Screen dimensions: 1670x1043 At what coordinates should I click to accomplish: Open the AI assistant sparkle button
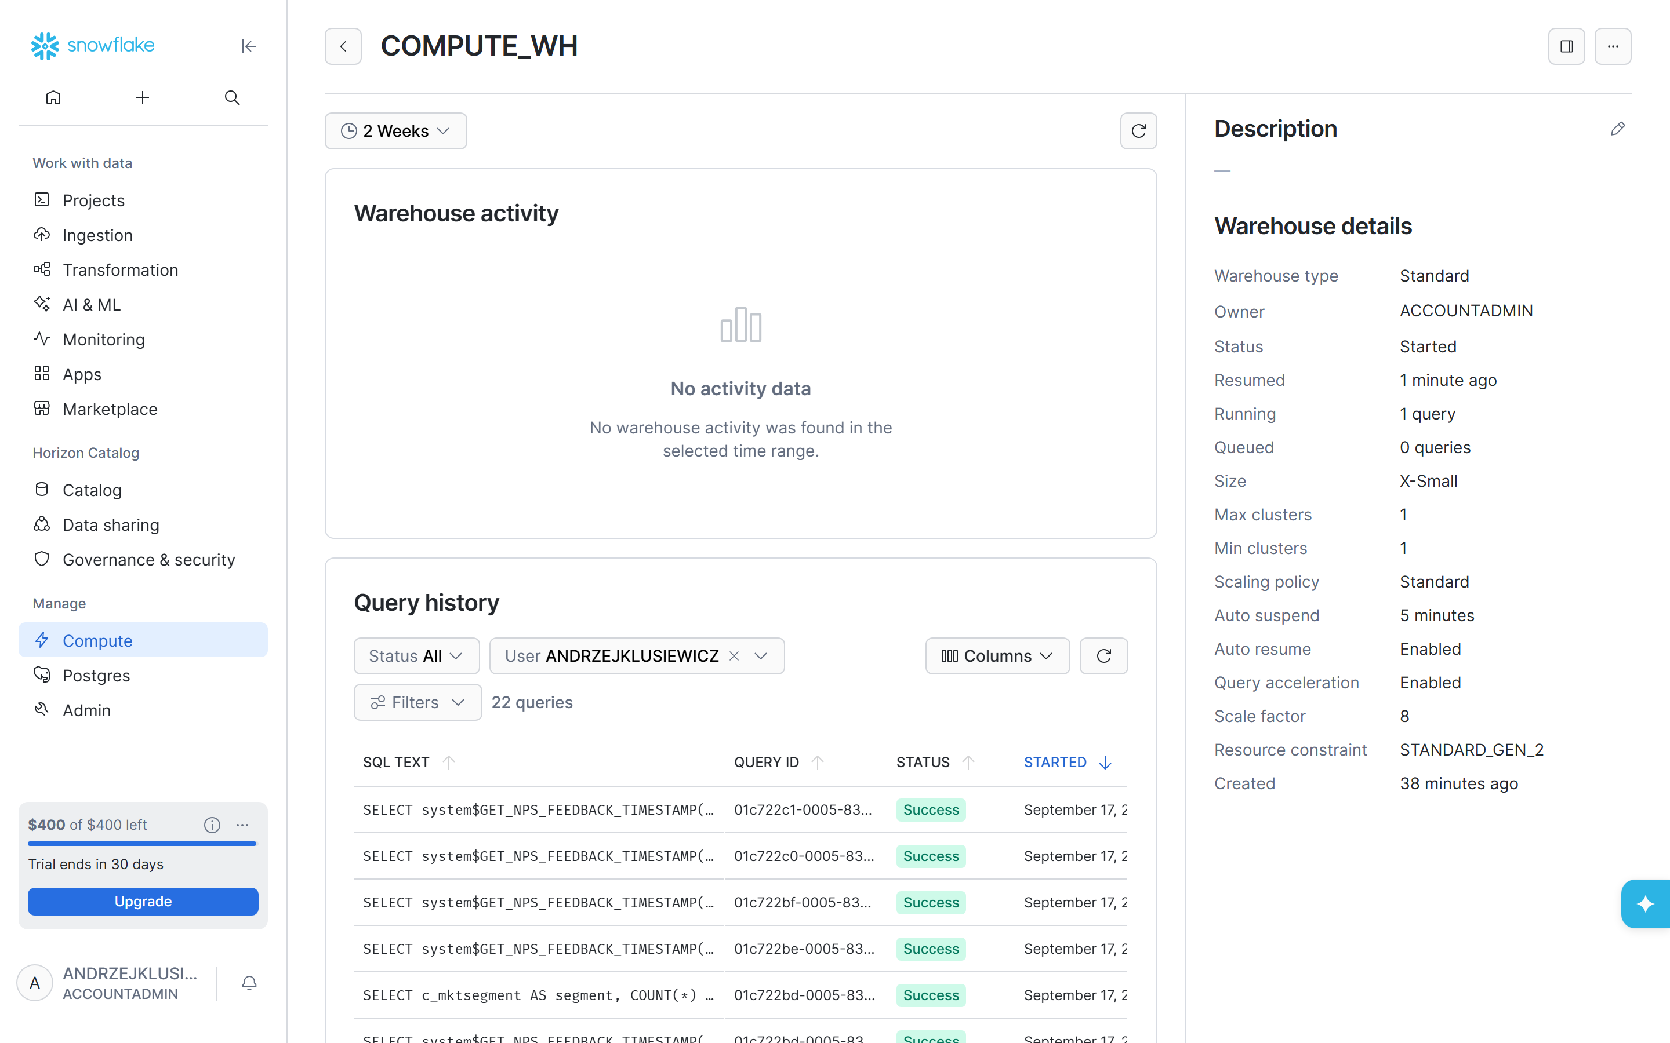(1645, 904)
